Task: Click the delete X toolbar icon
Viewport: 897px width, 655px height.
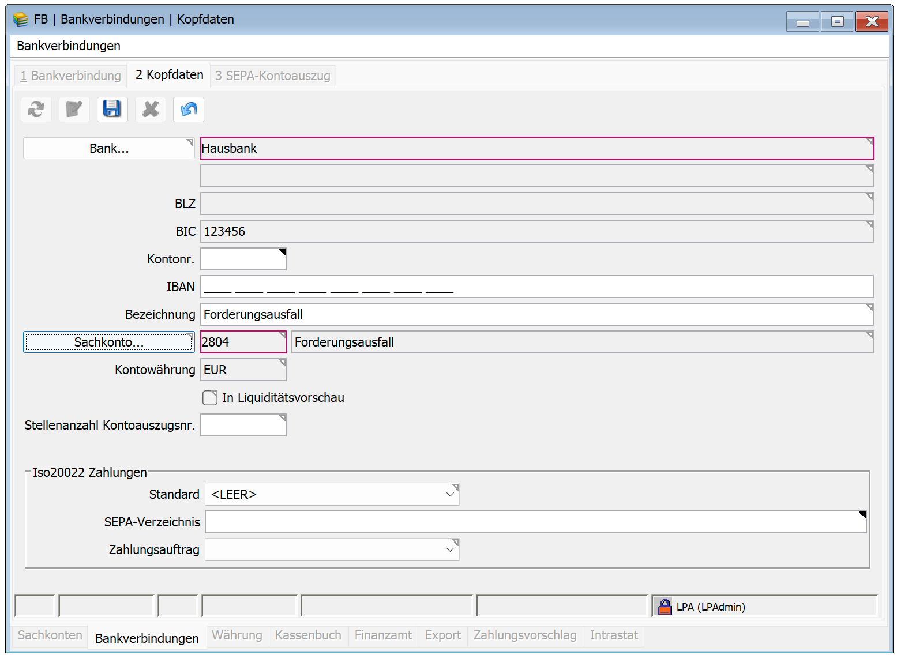Action: 151,110
